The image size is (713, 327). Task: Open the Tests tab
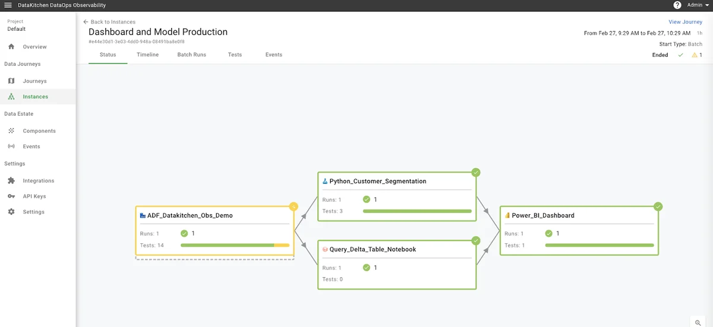tap(235, 55)
